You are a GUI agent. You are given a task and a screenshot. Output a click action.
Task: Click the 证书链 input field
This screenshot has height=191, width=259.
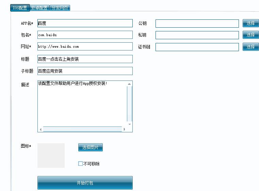pos(197,47)
